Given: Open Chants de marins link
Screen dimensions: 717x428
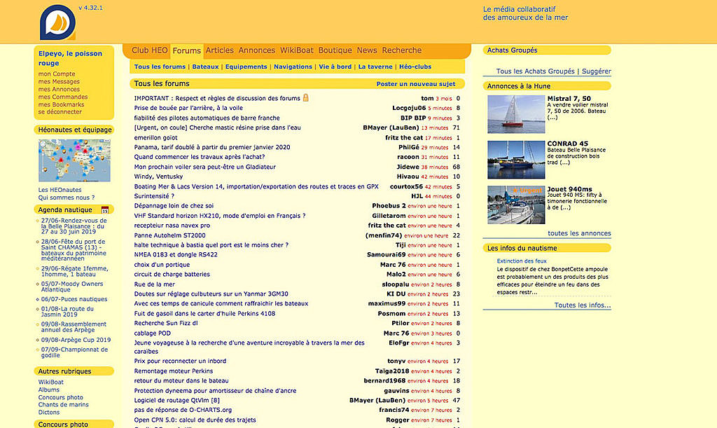Looking at the screenshot, I should (64, 405).
